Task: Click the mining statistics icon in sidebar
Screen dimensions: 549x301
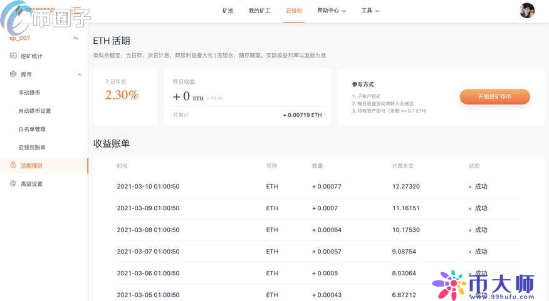Action: tap(13, 56)
